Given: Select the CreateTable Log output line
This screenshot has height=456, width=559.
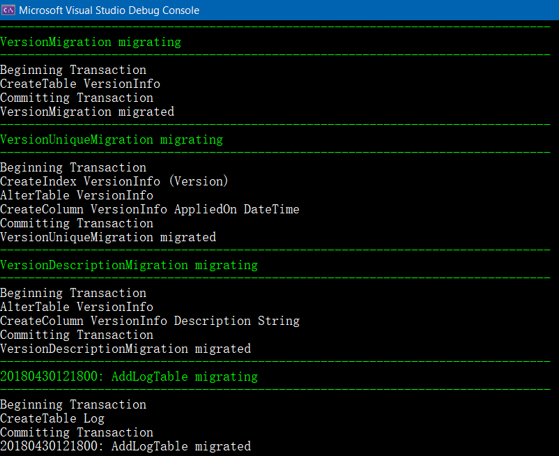Looking at the screenshot, I should coord(52,418).
